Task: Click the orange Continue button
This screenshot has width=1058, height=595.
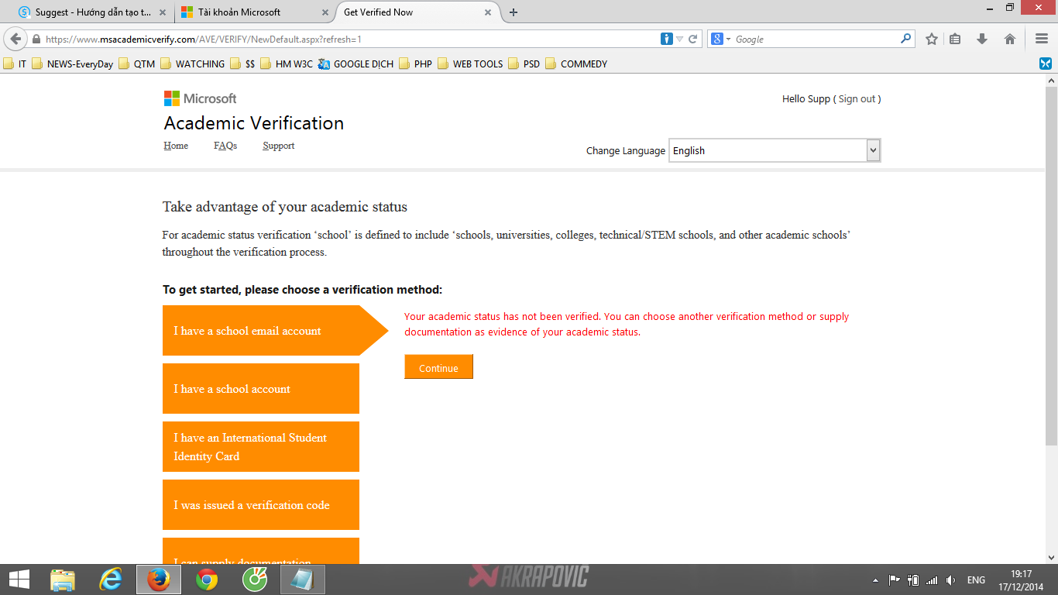Action: pyautogui.click(x=438, y=367)
